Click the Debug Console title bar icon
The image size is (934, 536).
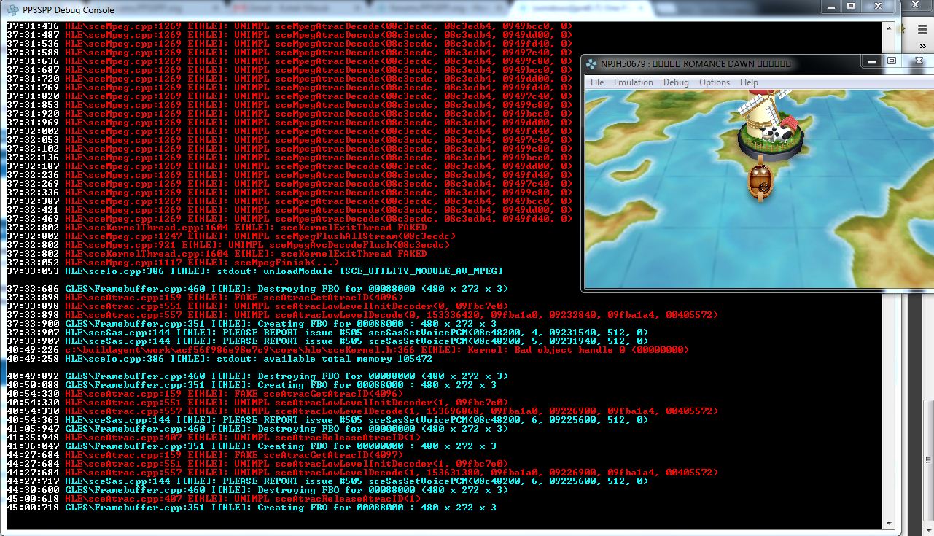[11, 9]
